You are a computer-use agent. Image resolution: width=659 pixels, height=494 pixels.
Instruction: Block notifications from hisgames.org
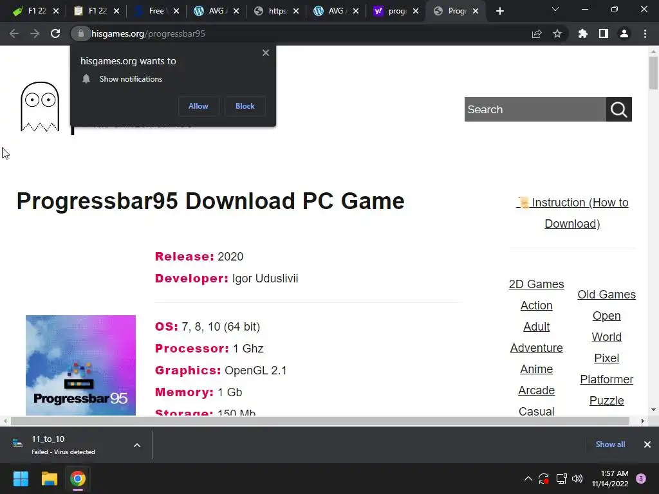pyautogui.click(x=245, y=106)
